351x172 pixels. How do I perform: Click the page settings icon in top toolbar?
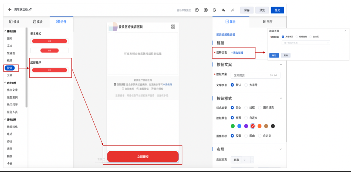(x=206, y=10)
